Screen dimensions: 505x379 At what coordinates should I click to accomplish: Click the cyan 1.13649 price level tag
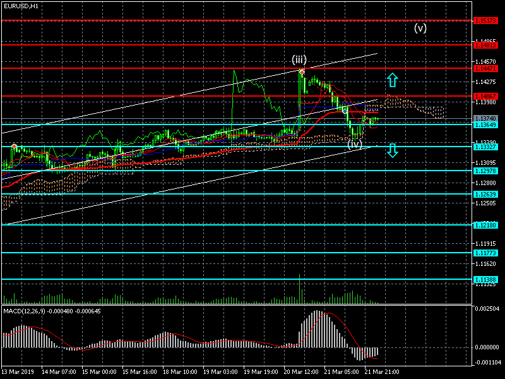tap(485, 124)
